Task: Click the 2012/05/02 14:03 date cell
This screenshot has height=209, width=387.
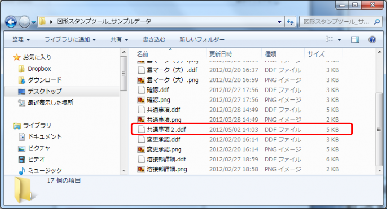Action: (x=234, y=130)
